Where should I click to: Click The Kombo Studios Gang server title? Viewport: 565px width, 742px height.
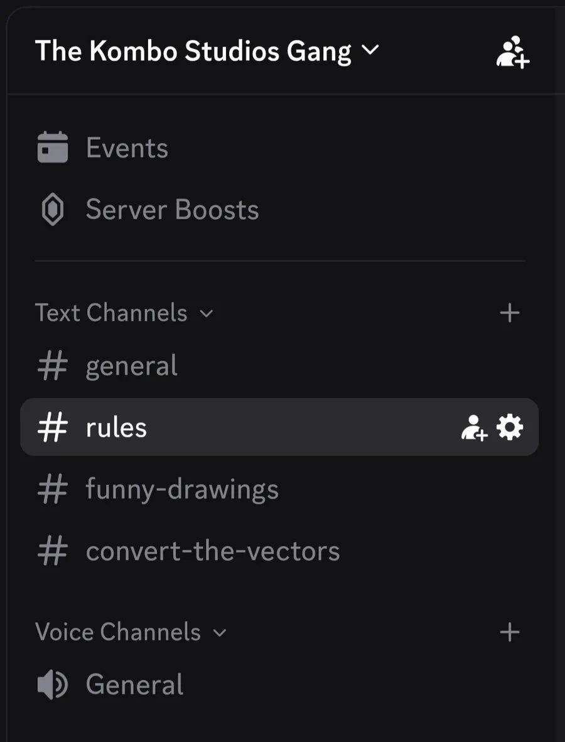pos(193,51)
